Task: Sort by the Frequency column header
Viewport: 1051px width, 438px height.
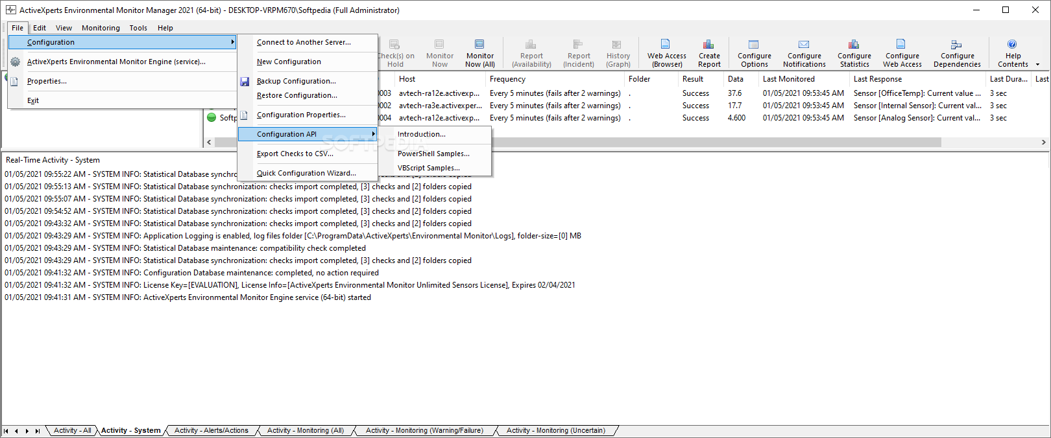Action: pyautogui.click(x=555, y=79)
